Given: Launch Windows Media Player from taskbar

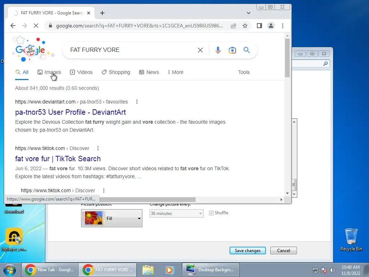Looking at the screenshot, I should point(170,270).
